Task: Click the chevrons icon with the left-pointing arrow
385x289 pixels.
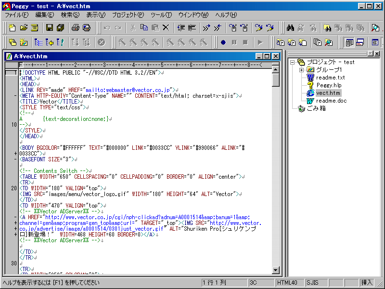Action: [x=218, y=28]
